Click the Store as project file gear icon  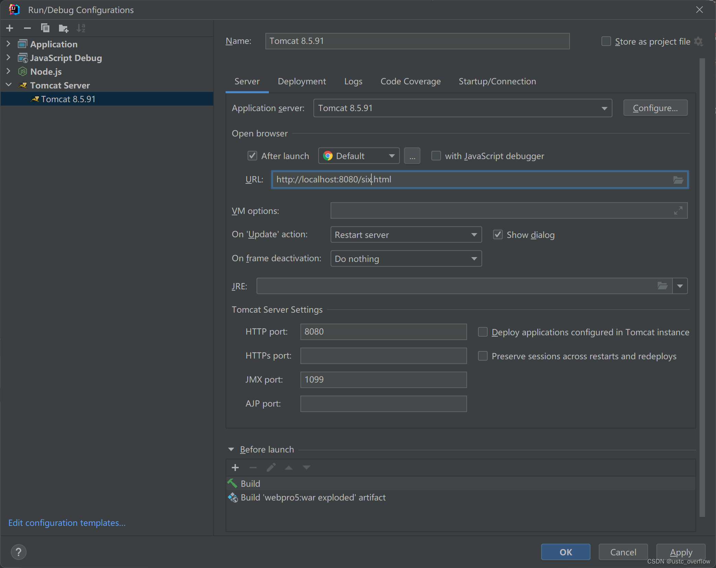[x=699, y=41]
